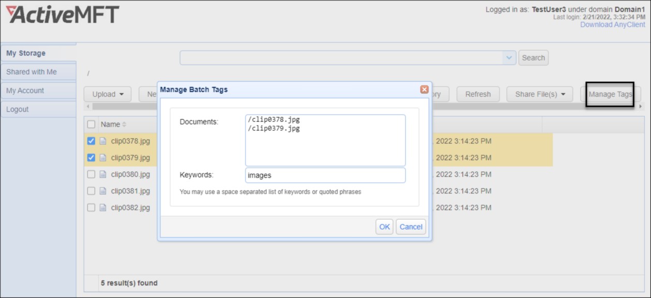Click the Documents text area
The image size is (651, 298).
pyautogui.click(x=325, y=140)
